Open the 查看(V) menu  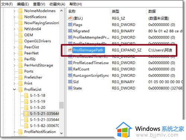pos(39,4)
